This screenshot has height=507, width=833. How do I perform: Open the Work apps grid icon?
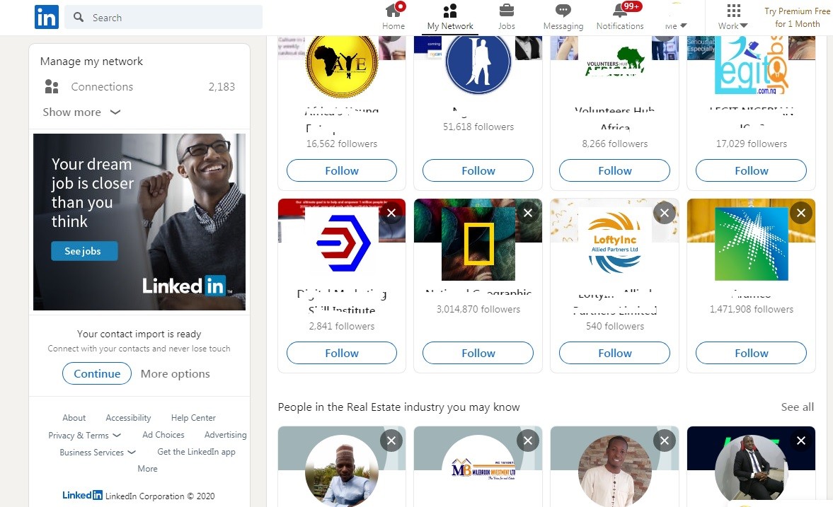coord(732,11)
